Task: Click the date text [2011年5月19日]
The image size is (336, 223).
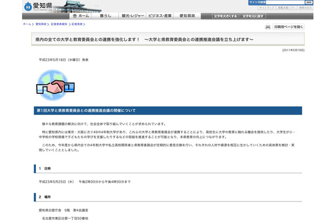Action: point(293,50)
